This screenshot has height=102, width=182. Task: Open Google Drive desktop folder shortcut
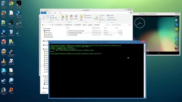point(11,42)
